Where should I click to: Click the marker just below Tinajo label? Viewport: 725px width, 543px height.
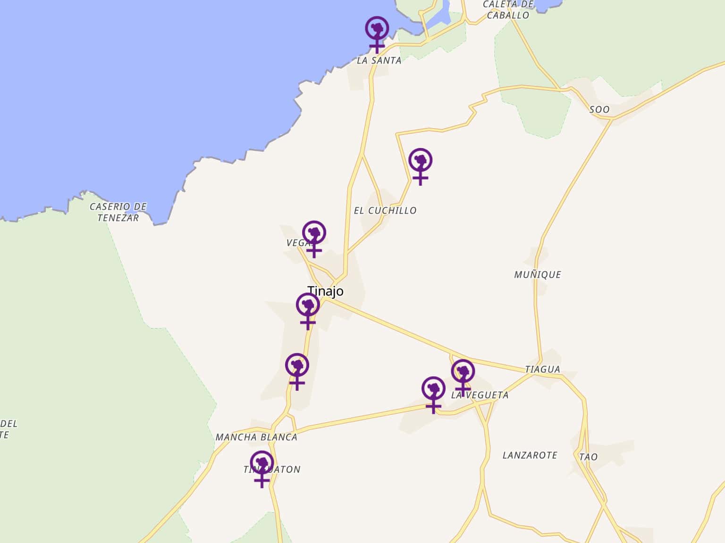point(308,311)
